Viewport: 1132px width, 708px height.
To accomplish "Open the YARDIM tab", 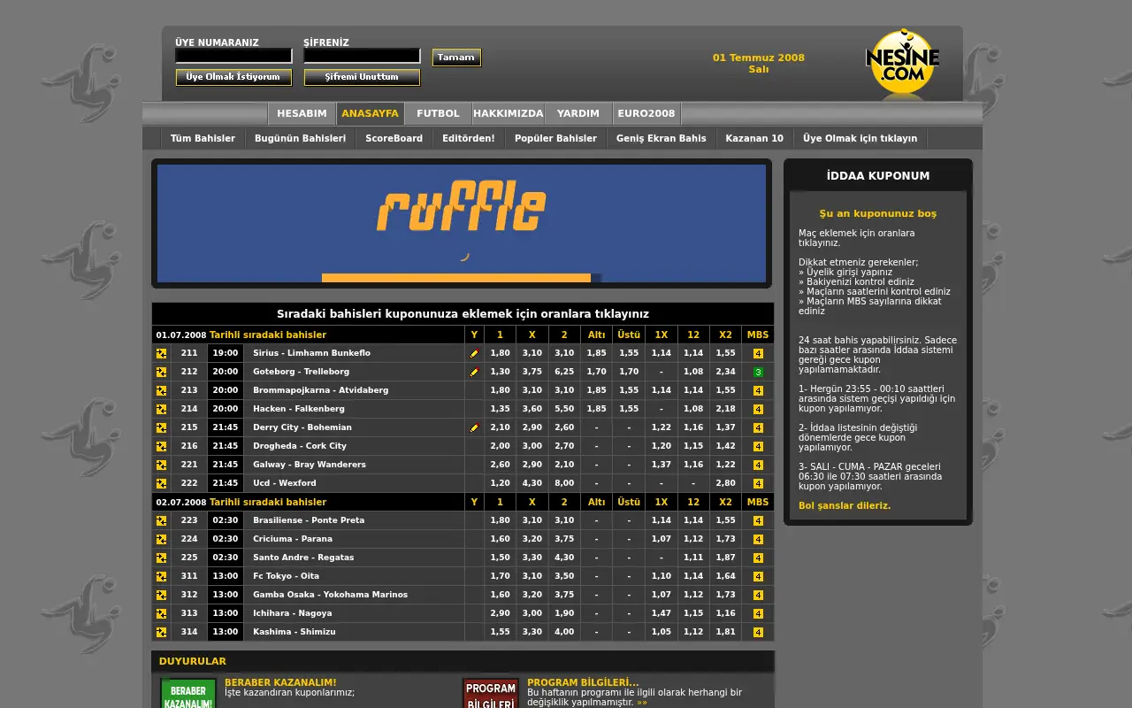I will 578,113.
